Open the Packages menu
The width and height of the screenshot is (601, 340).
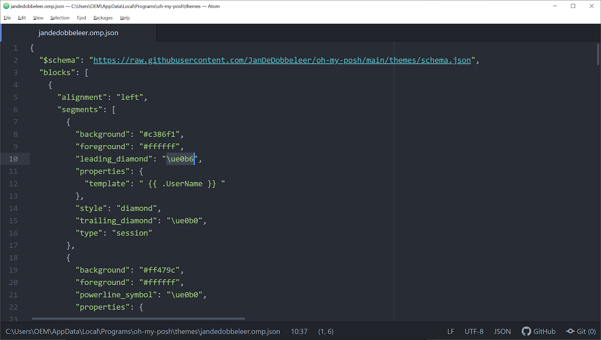pos(103,18)
